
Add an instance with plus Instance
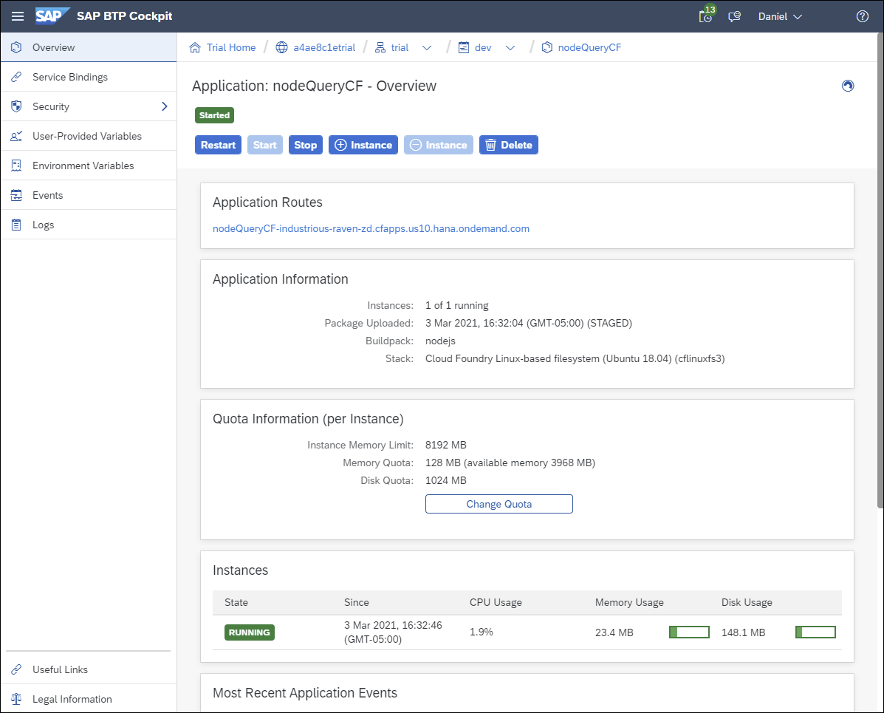[x=363, y=145]
